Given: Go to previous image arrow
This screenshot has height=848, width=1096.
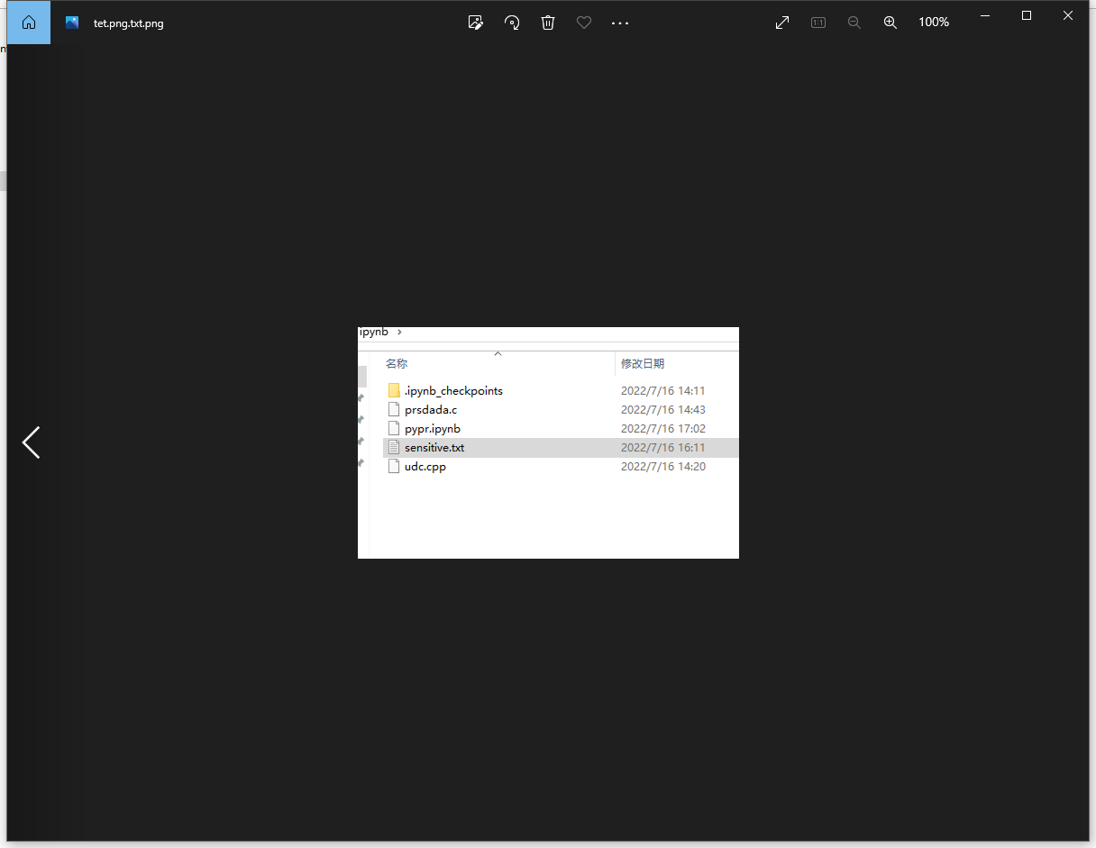Looking at the screenshot, I should click(x=32, y=442).
